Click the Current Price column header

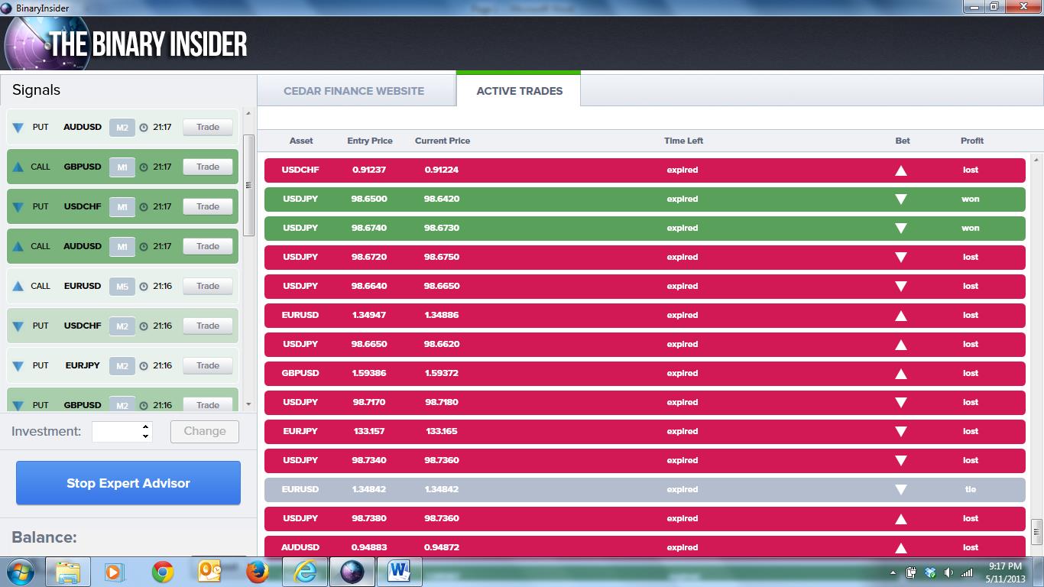443,141
